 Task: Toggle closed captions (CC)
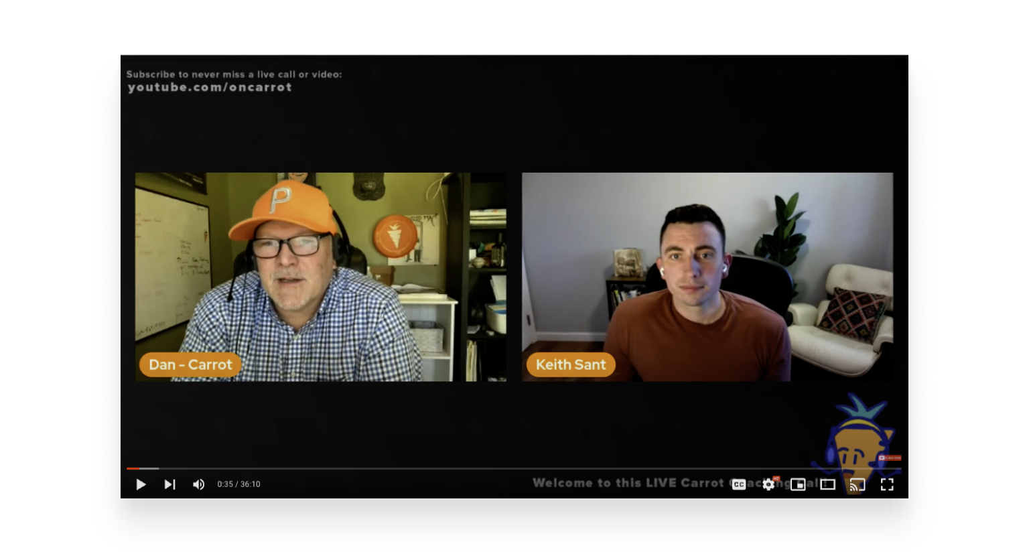click(739, 484)
